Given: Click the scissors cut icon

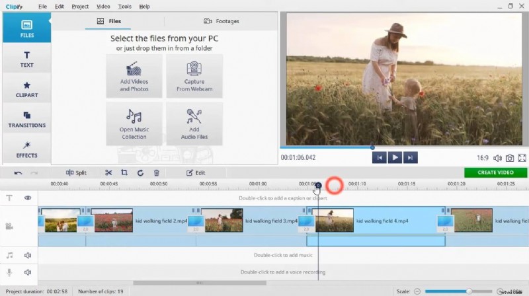Looking at the screenshot, I should click(x=108, y=173).
